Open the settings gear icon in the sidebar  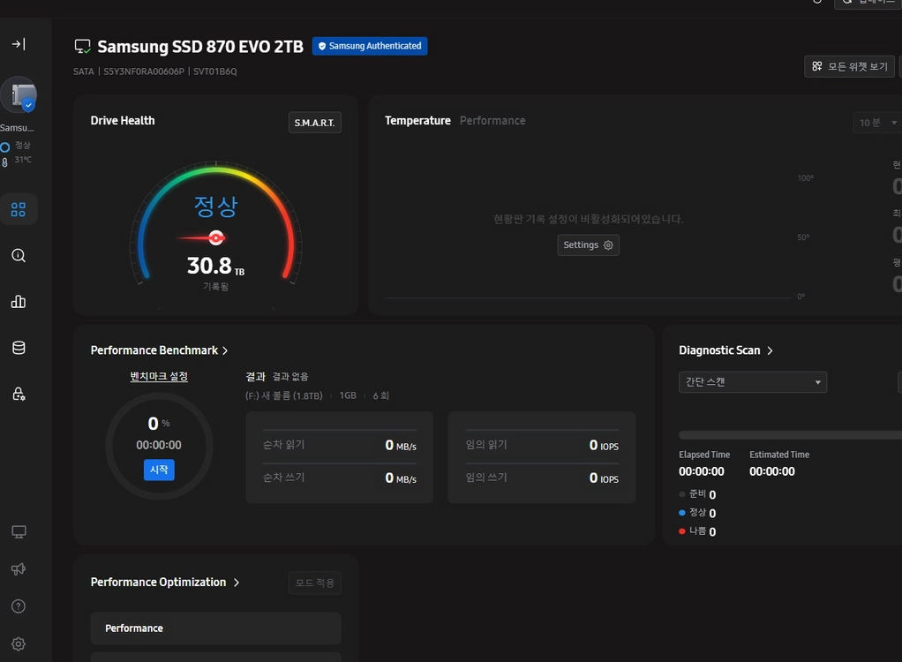[19, 644]
